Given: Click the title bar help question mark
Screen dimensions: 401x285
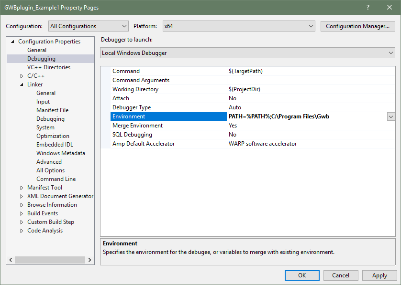Looking at the screenshot, I should 368,7.
